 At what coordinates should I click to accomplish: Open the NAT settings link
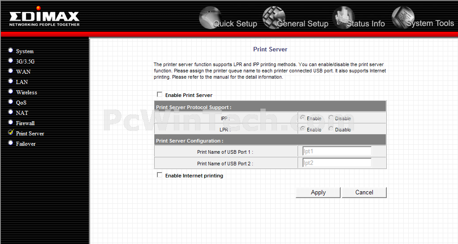pos(22,113)
